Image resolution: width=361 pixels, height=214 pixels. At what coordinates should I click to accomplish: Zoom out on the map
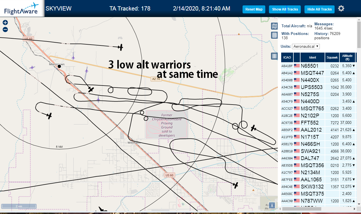(x=5, y=29)
